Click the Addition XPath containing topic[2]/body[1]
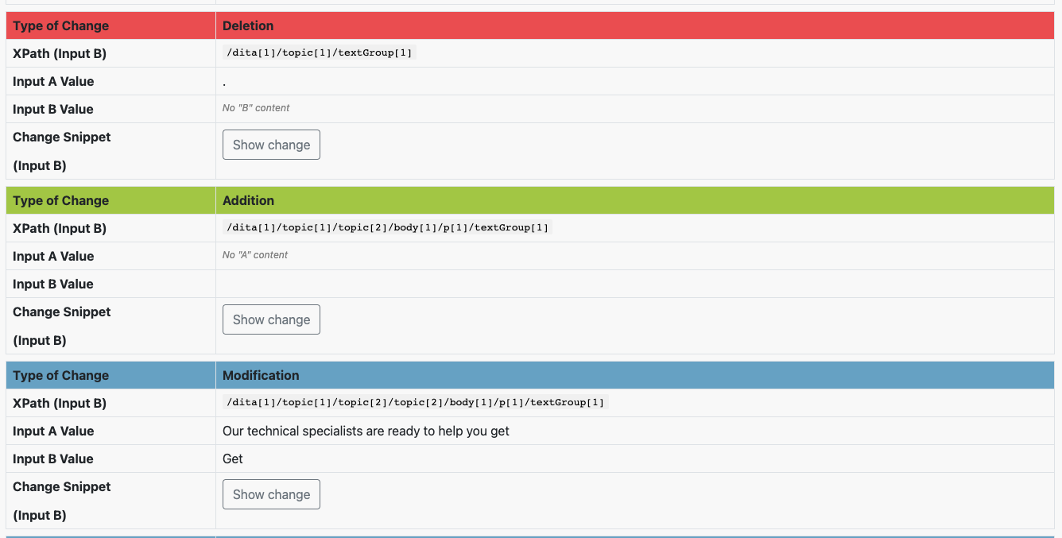 click(x=387, y=227)
